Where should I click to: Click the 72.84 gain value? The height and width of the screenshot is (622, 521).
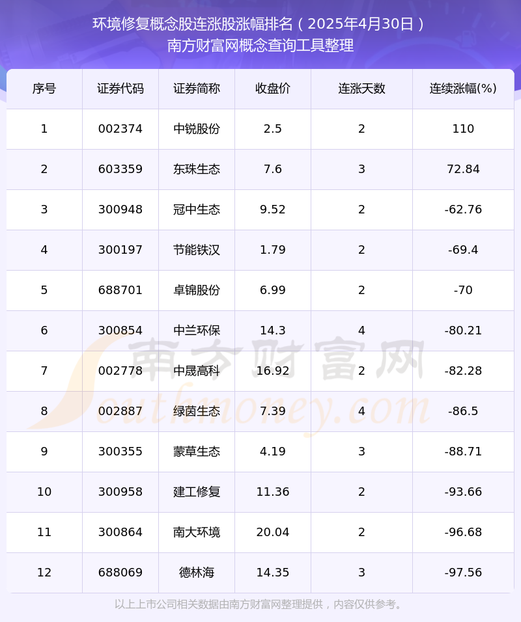click(x=463, y=169)
